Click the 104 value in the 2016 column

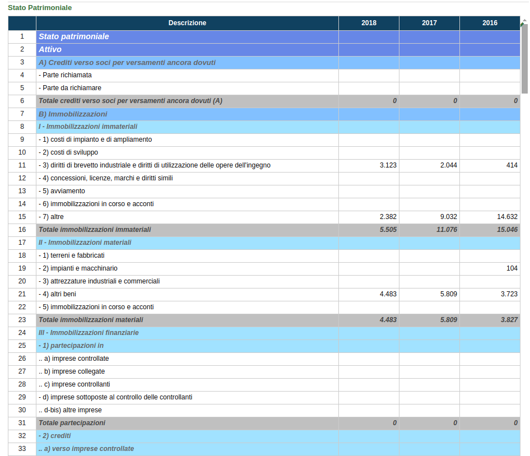pyautogui.click(x=512, y=268)
